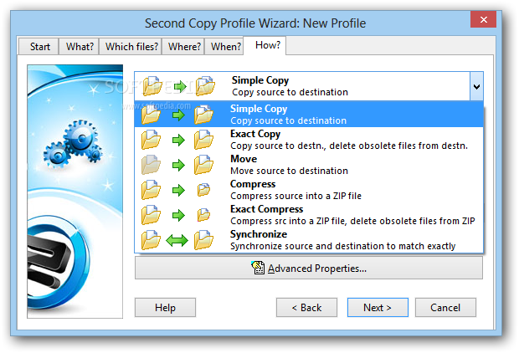Click the green arrow icon beside Exact Compress

(x=178, y=215)
